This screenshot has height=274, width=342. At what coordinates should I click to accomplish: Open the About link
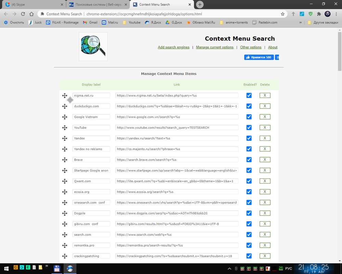[x=273, y=47]
